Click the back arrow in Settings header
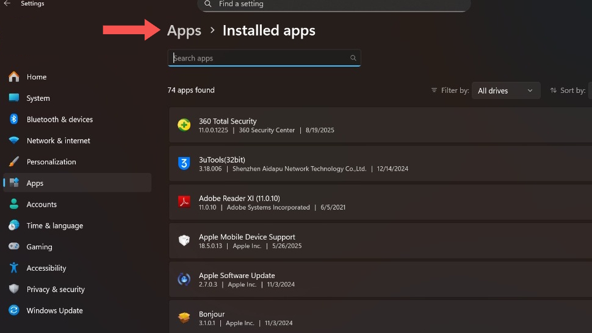592x333 pixels. [7, 4]
